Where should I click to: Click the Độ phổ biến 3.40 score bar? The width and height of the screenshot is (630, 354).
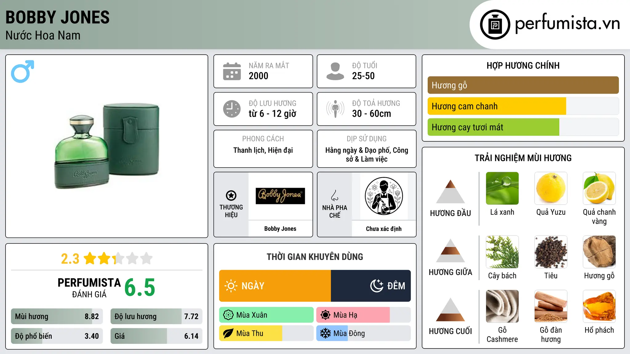[57, 336]
